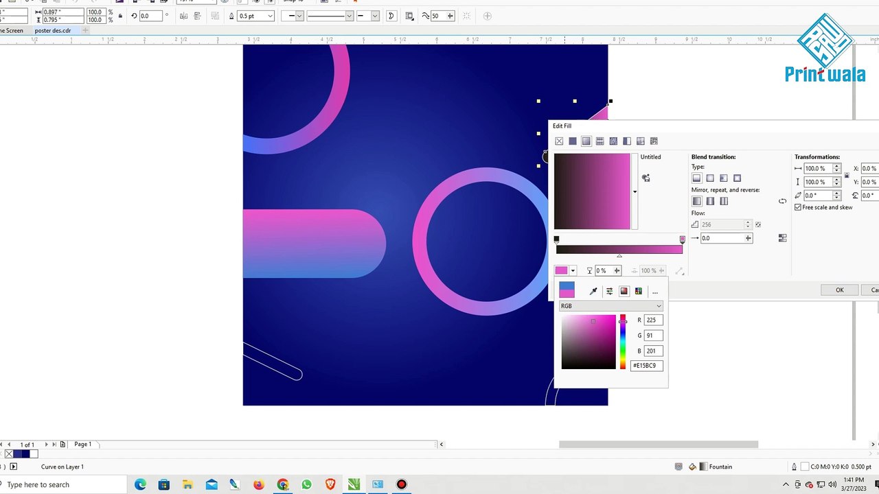Viewport: 879px width, 494px height.
Task: Click the reverse fill arrows icon
Action: point(782,201)
